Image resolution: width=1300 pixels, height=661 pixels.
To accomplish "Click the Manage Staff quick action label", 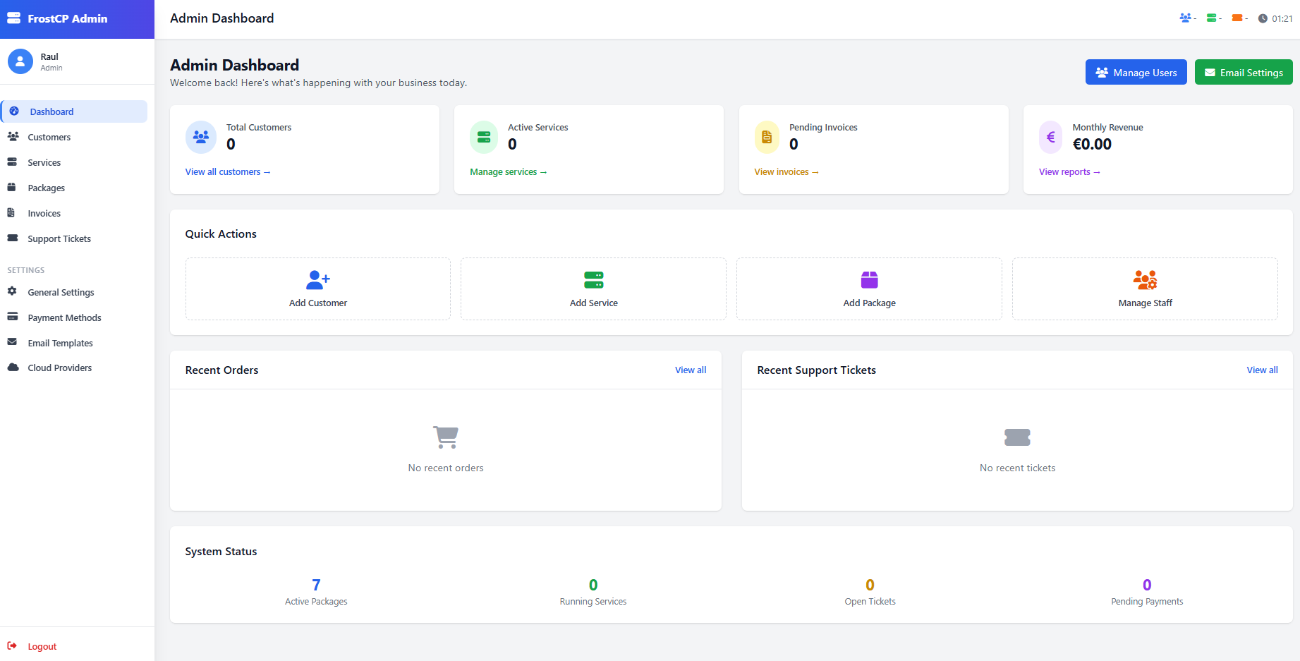I will pos(1146,303).
